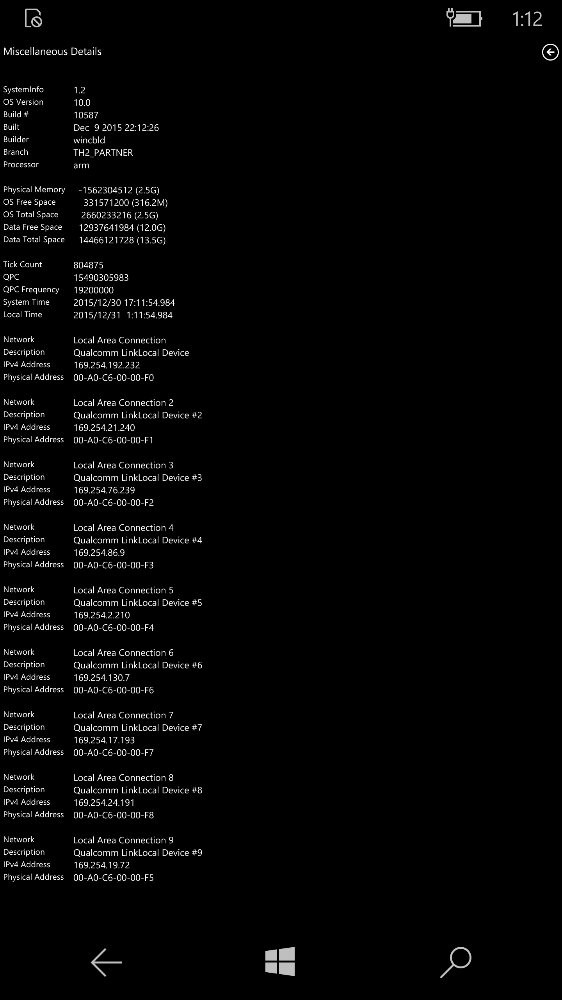The width and height of the screenshot is (562, 1000).
Task: Tap physical address 00-A0-C6-00-00-F6
Action: point(114,690)
